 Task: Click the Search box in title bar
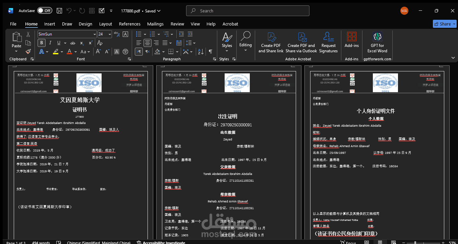point(248,11)
